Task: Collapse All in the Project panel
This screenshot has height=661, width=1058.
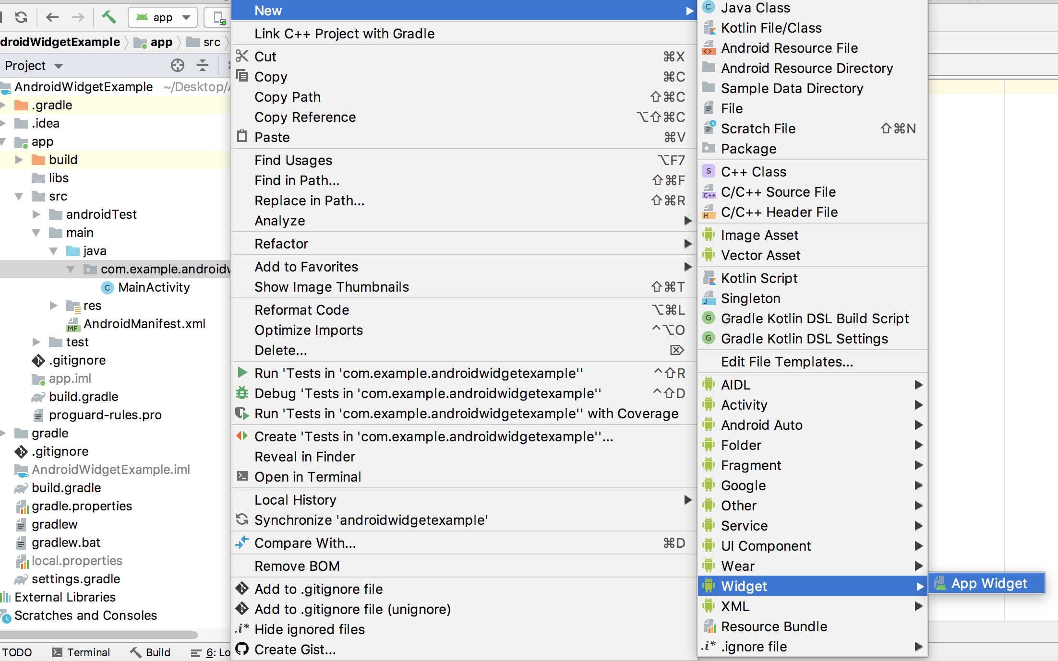Action: pyautogui.click(x=203, y=65)
